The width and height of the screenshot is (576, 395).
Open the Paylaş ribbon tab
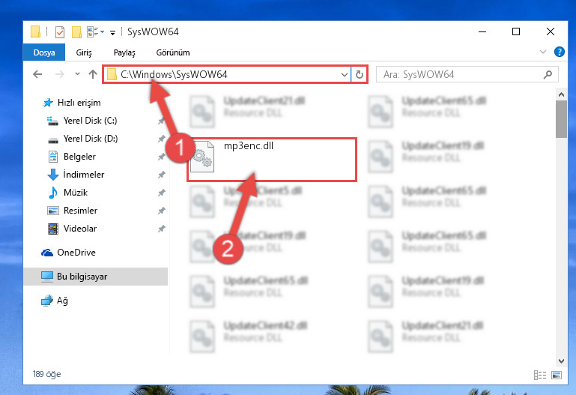pyautogui.click(x=124, y=52)
